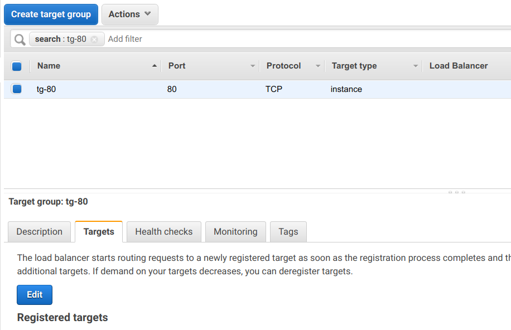Click Create target group button

tap(51, 14)
